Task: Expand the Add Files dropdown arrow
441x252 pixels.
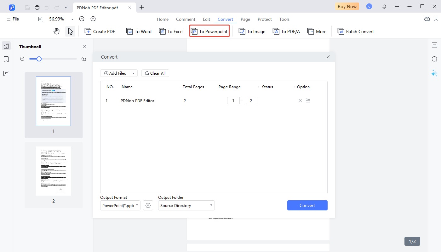Action: point(134,73)
